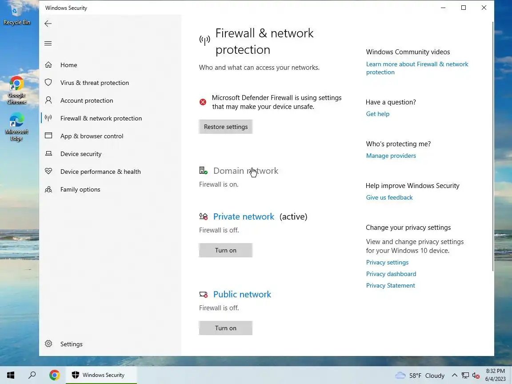Go back with the back arrow
This screenshot has width=512, height=384.
click(48, 24)
